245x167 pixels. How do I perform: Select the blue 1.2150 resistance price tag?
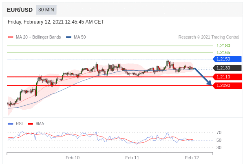(x=227, y=59)
